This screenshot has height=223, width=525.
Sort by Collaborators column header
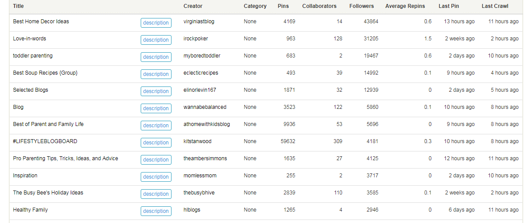click(319, 6)
